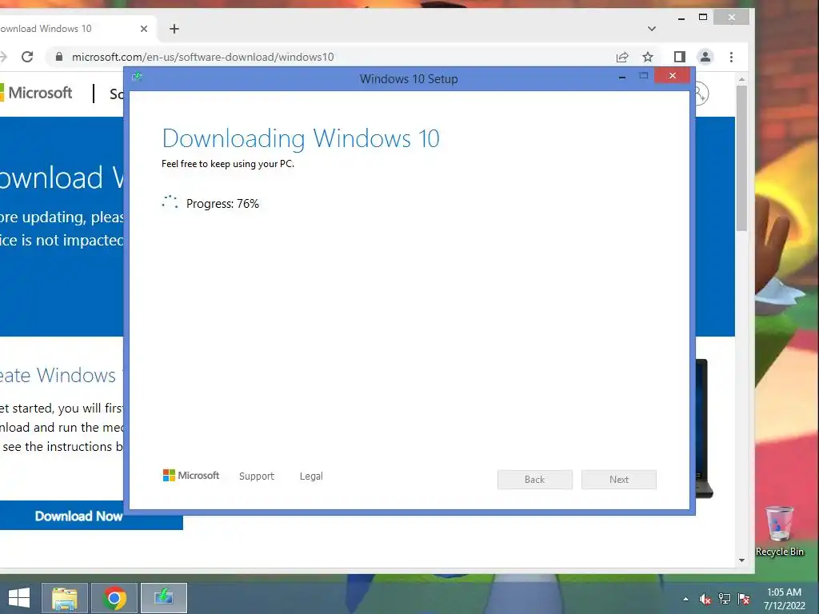Click the Back button in Setup

535,480
